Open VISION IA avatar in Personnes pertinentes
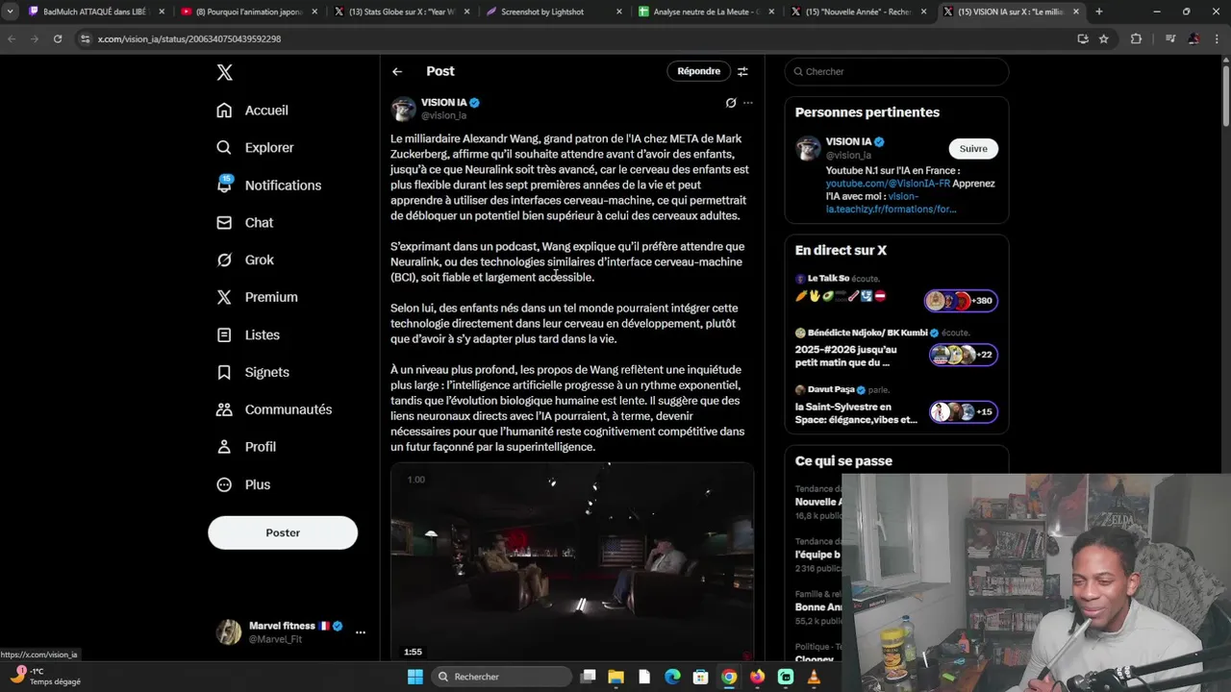This screenshot has height=692, width=1231. click(808, 149)
